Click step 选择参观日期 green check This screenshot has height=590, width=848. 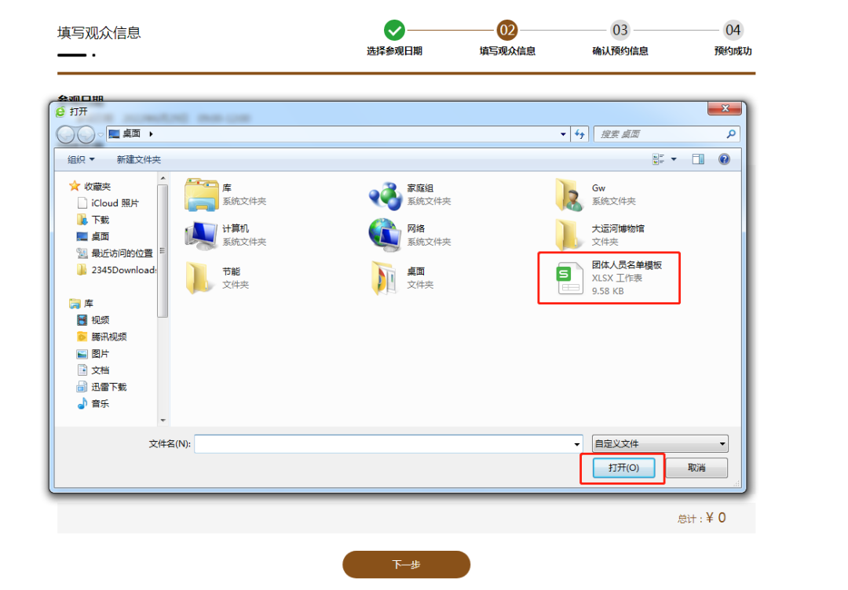click(x=394, y=31)
